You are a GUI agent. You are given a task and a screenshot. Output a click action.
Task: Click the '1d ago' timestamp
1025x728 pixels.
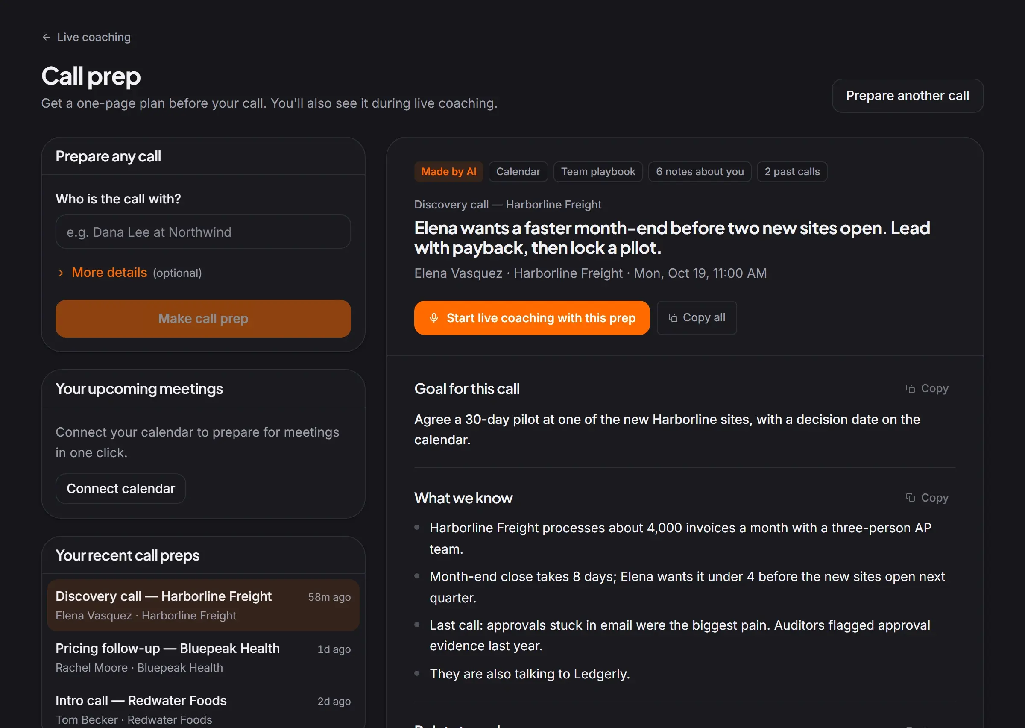click(x=334, y=649)
